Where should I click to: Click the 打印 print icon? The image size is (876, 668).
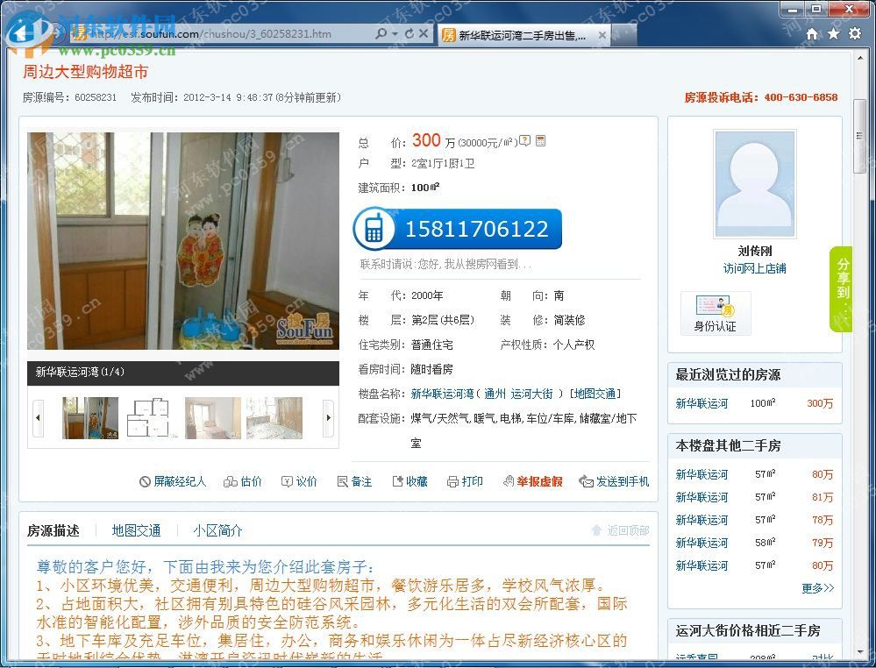tap(452, 482)
